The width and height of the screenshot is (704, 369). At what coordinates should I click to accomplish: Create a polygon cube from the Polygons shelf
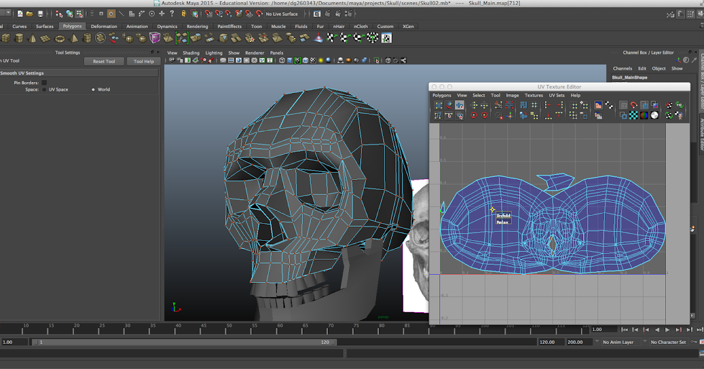click(5, 37)
